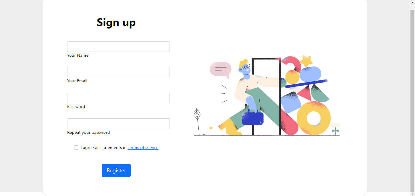Click the 'Your Name' label text

[78, 55]
